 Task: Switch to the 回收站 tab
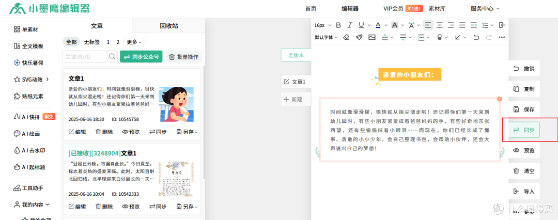[x=169, y=26]
